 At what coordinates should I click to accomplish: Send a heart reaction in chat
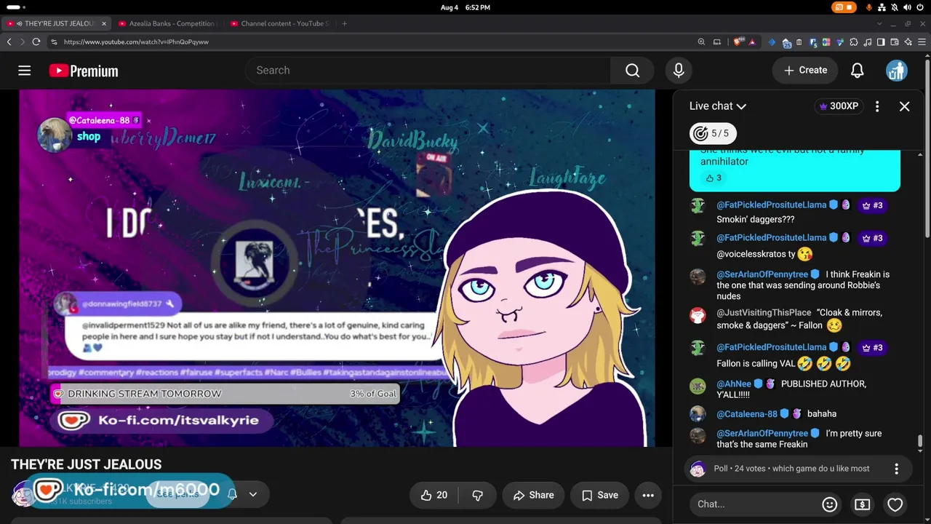click(895, 504)
